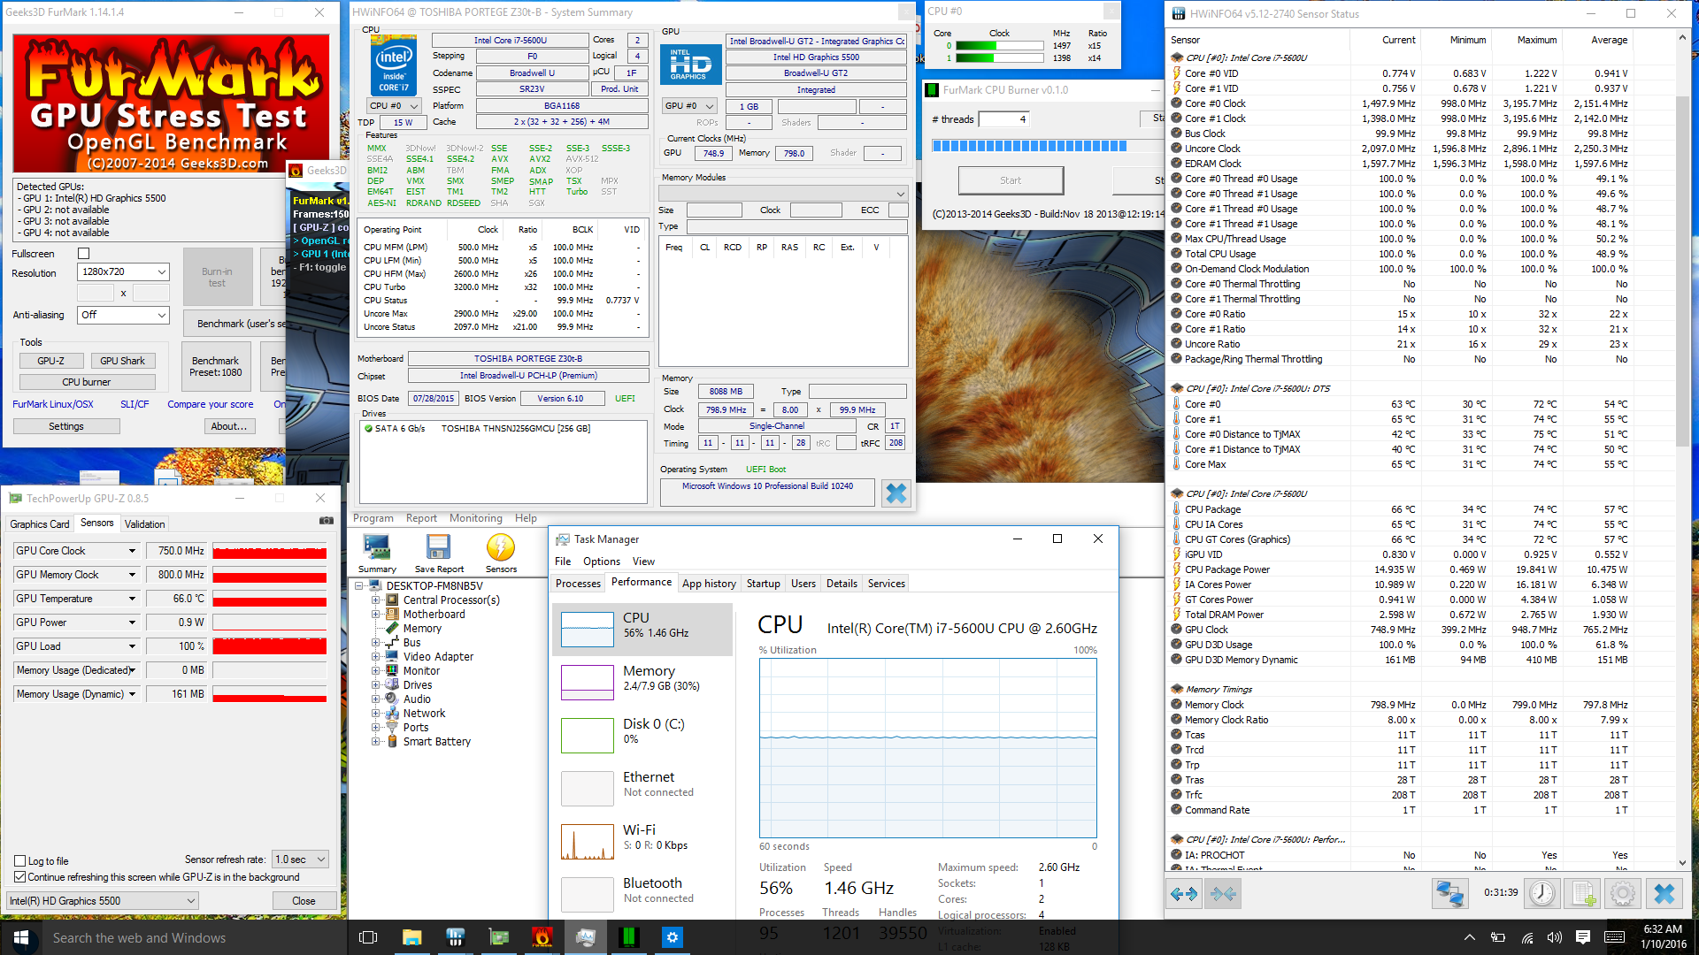Expand the Central Processor(s) tree node
The width and height of the screenshot is (1699, 955).
pos(376,600)
